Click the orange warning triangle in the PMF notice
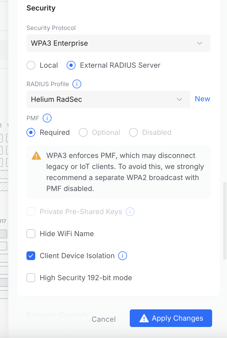This screenshot has height=338, width=227. [x=36, y=156]
